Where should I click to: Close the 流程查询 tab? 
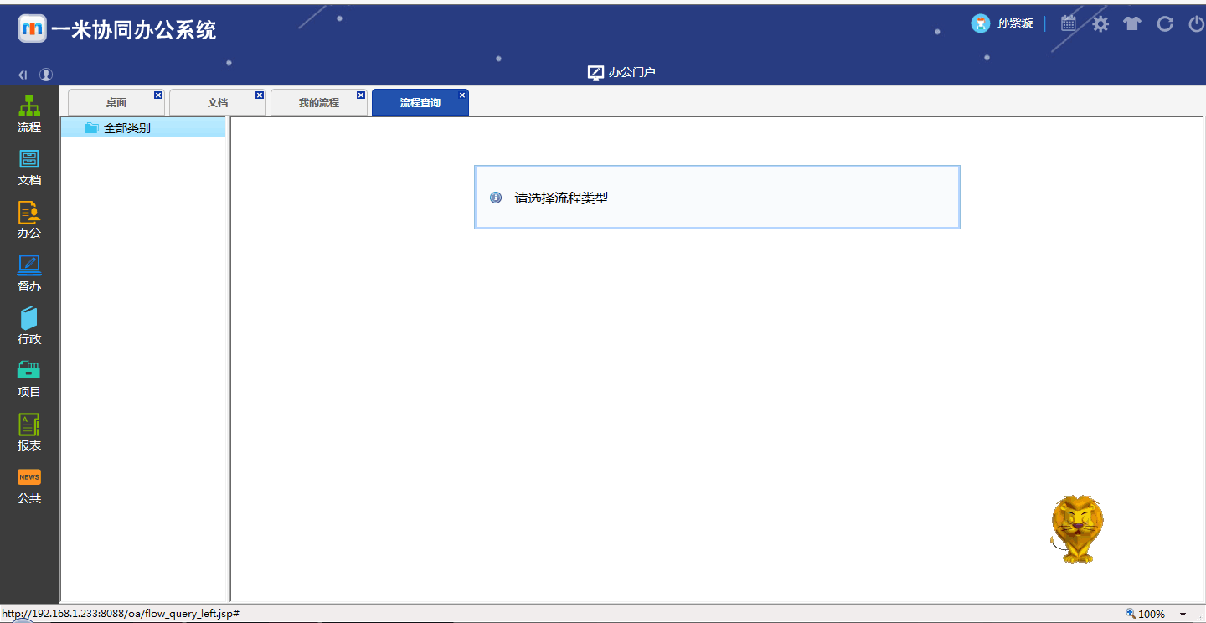462,95
